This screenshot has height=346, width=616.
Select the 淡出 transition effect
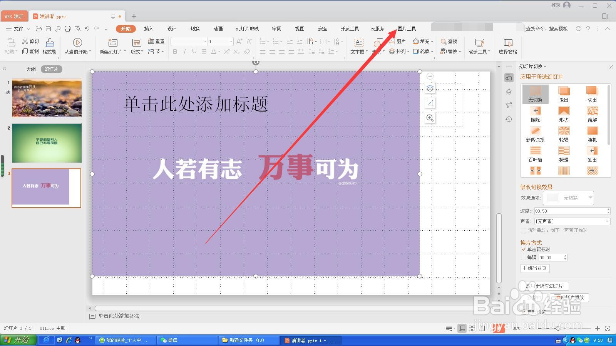click(x=564, y=94)
